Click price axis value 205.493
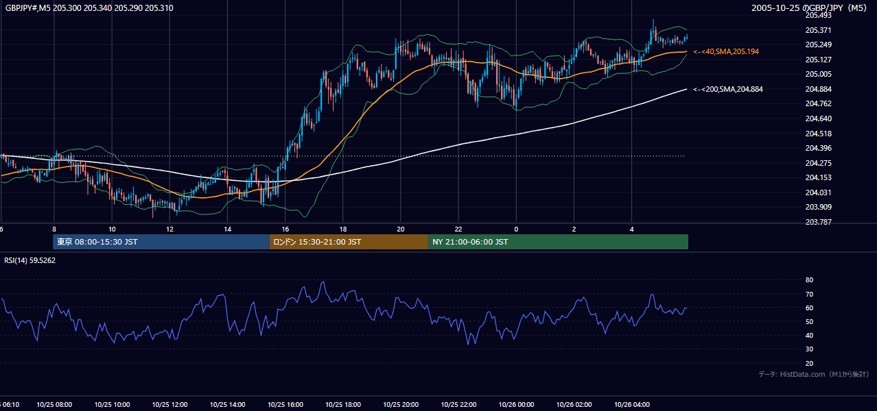This screenshot has width=877, height=411. 818,15
